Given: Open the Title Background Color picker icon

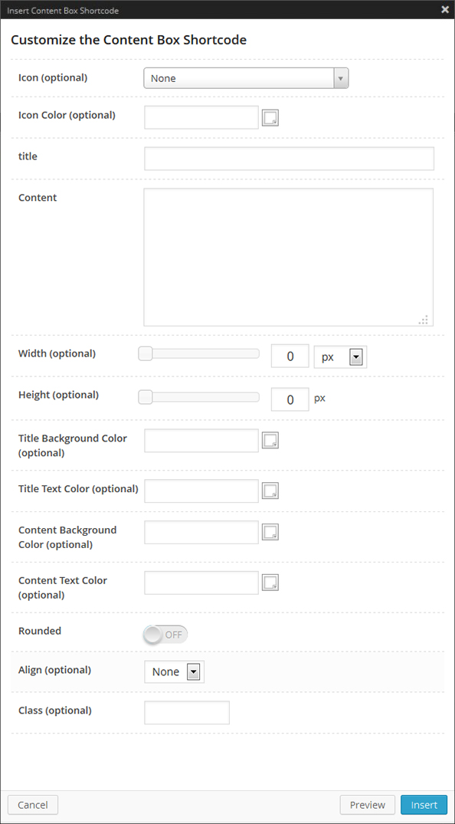Looking at the screenshot, I should tap(270, 439).
